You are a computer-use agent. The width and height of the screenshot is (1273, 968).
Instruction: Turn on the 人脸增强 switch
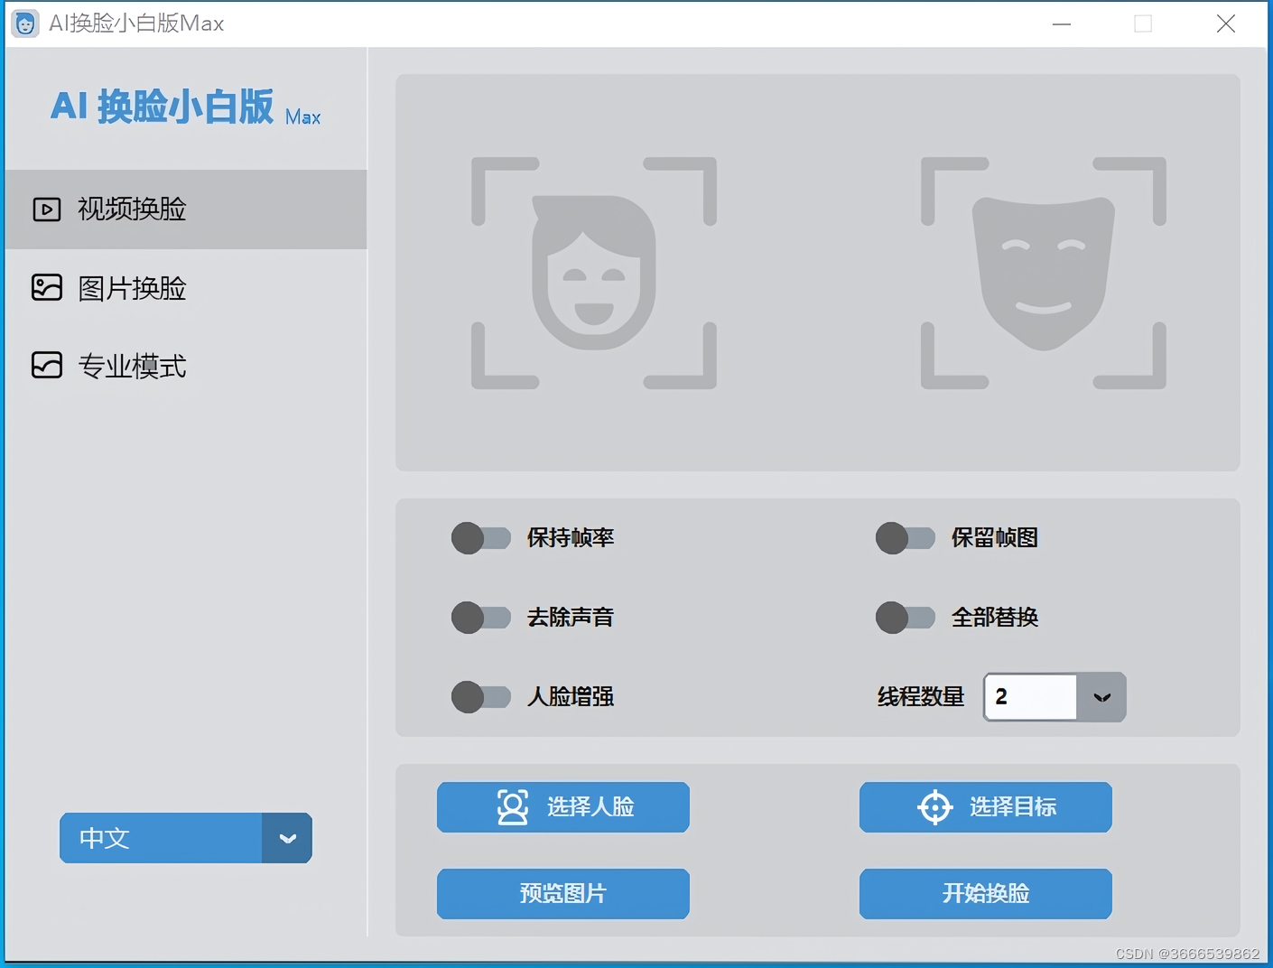click(x=481, y=697)
